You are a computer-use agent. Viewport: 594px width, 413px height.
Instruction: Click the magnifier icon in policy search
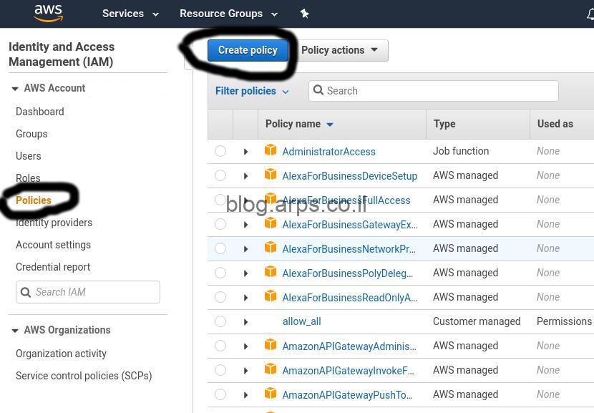[x=318, y=90]
